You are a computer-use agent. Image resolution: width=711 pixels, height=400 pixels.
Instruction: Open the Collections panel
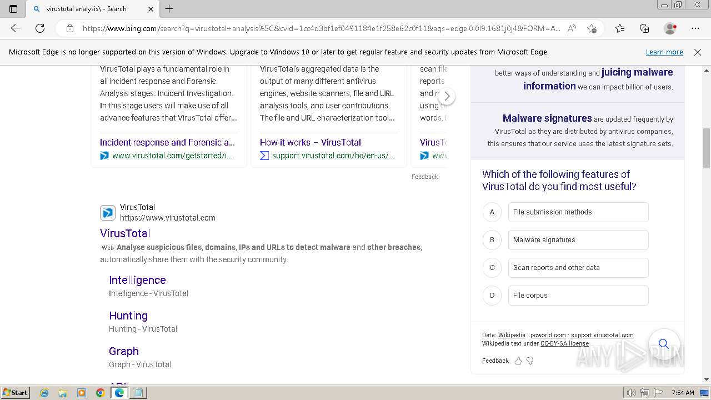[644, 28]
